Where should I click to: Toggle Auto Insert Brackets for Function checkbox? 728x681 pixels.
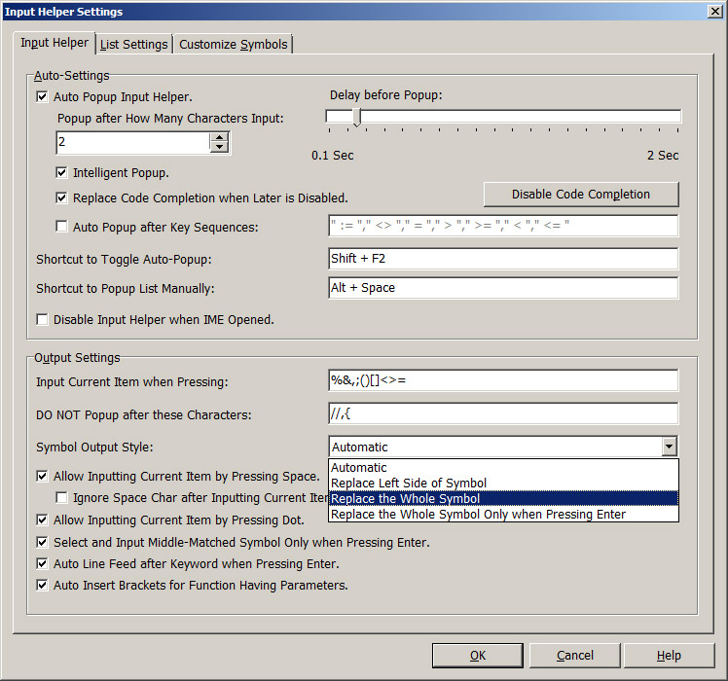(43, 586)
